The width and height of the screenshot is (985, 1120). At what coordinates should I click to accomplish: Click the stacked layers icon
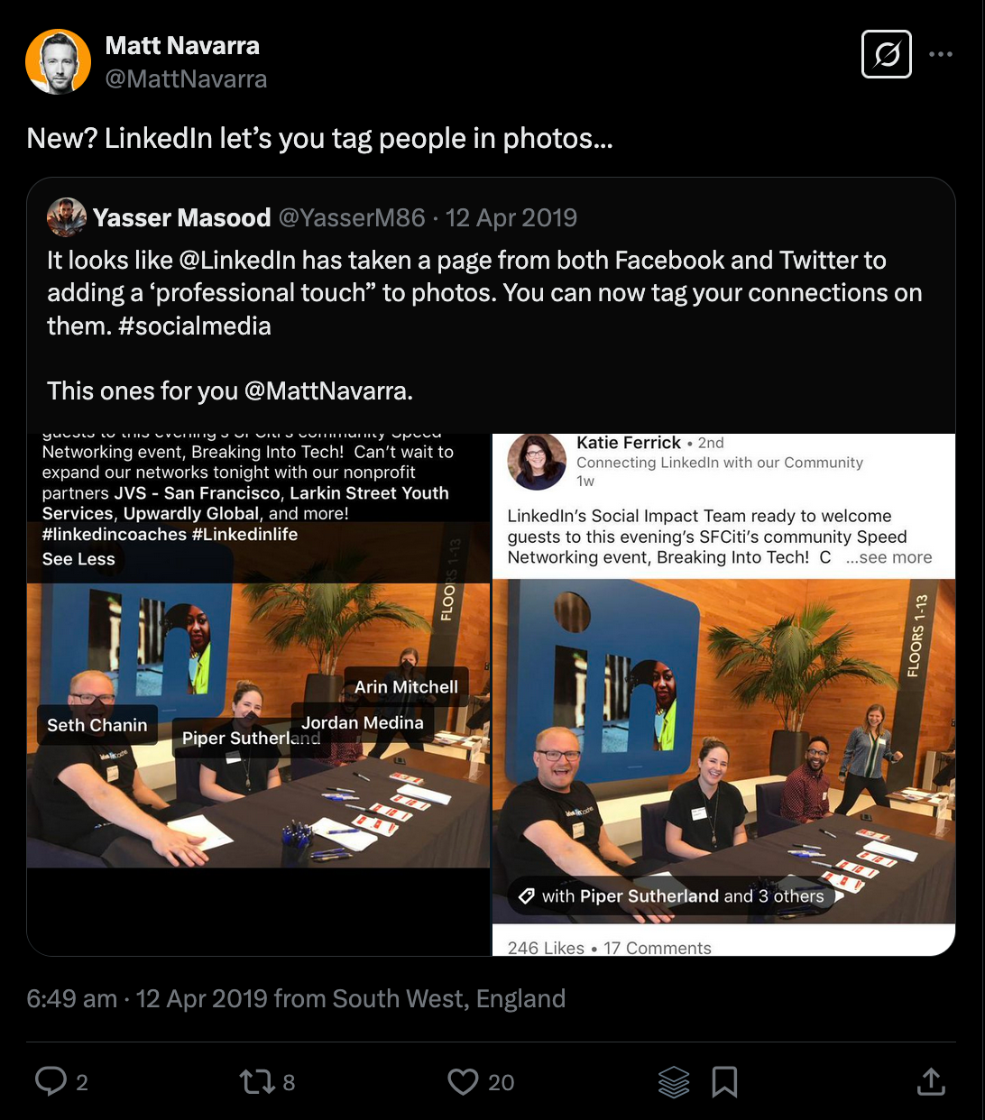[673, 1081]
